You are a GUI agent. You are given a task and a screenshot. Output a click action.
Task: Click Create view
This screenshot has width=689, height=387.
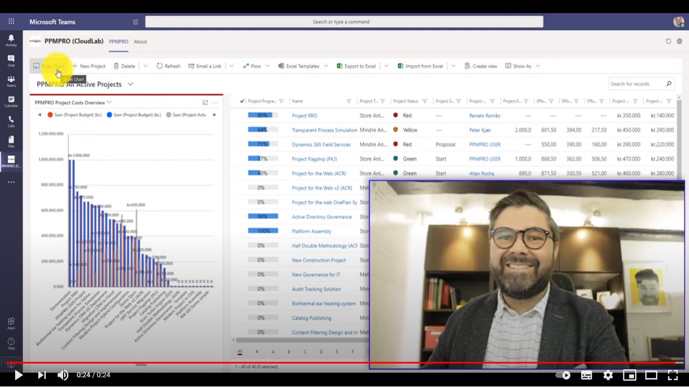coord(481,66)
